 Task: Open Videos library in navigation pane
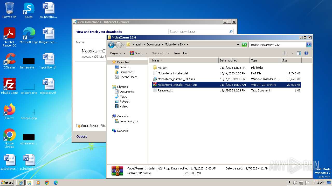(x=124, y=106)
